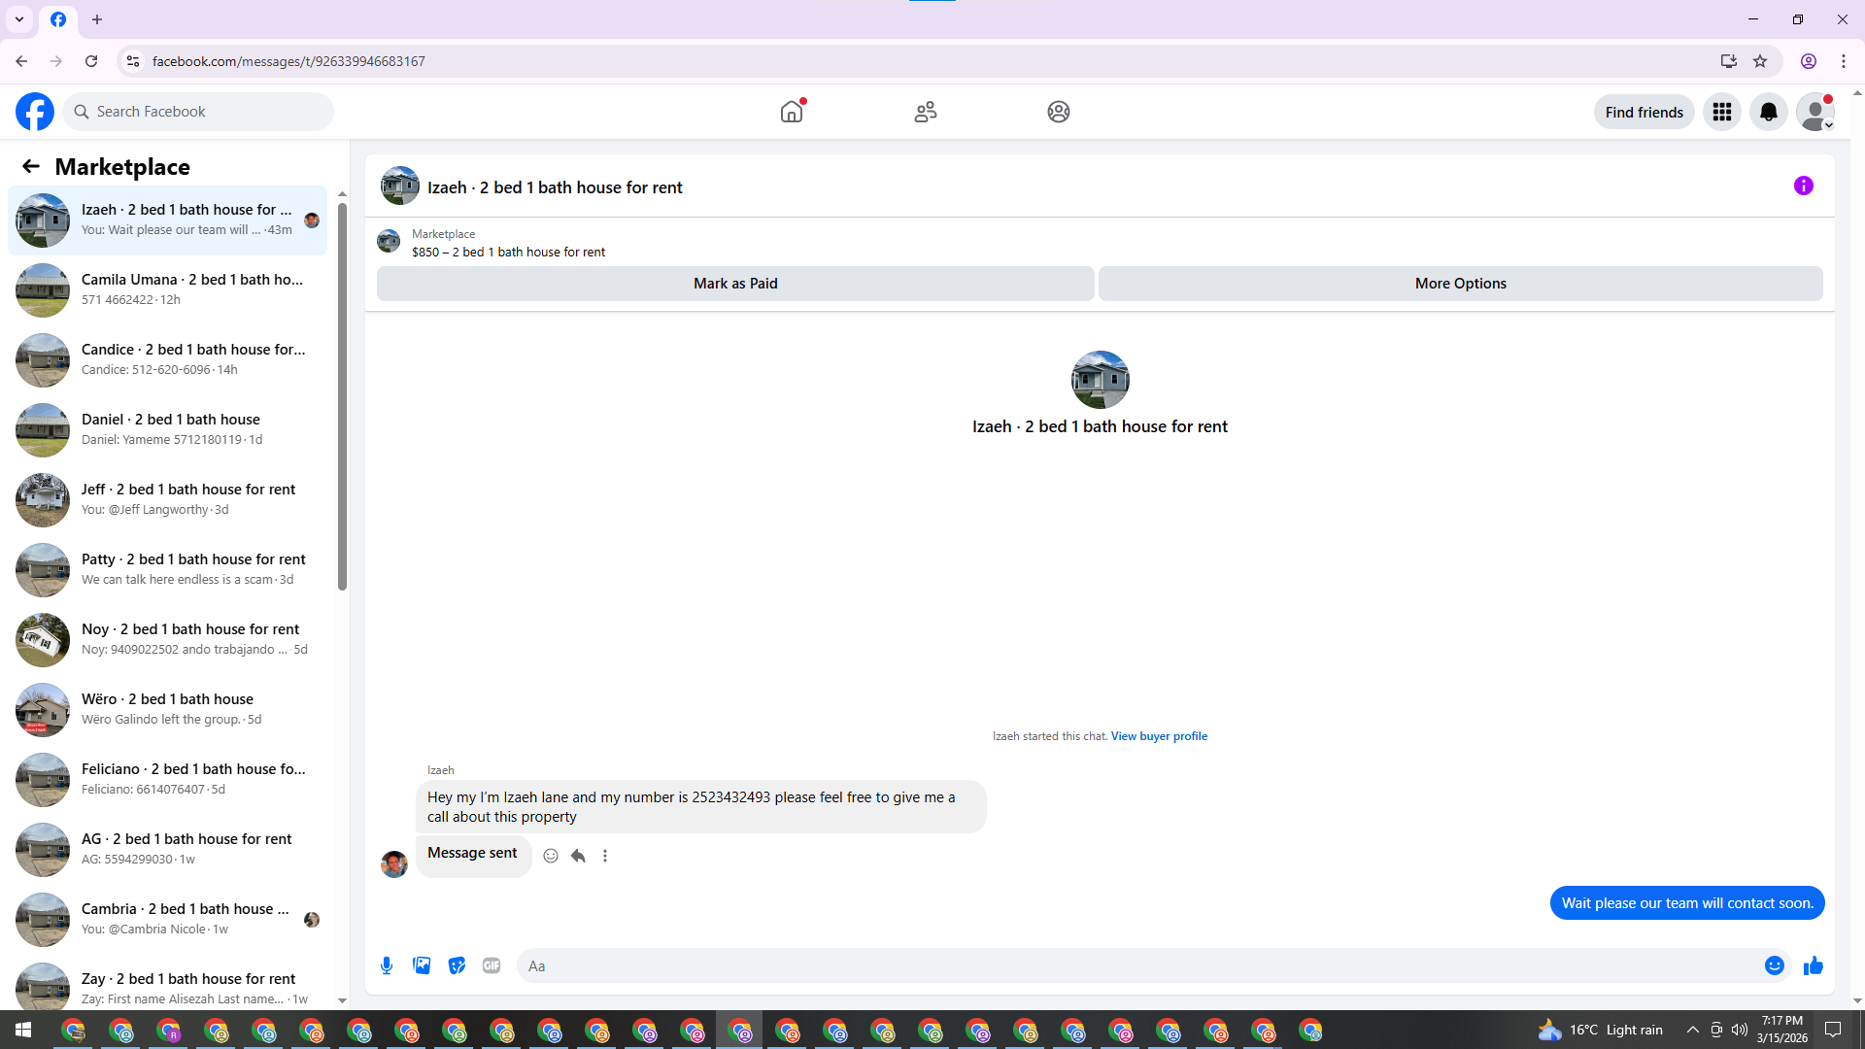Screen dimensions: 1865x1049
Task: Open the Chrome profile icon
Action: (x=1809, y=61)
